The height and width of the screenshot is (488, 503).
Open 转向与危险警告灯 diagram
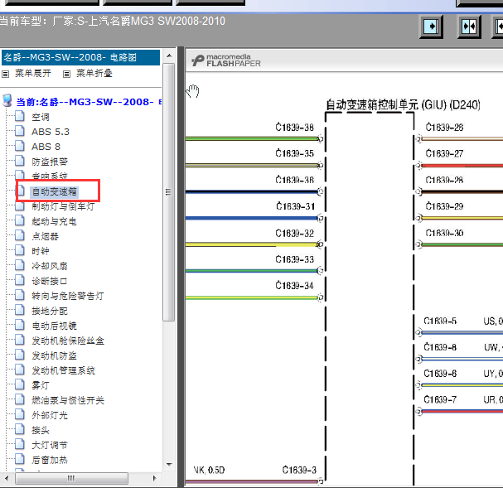click(67, 296)
